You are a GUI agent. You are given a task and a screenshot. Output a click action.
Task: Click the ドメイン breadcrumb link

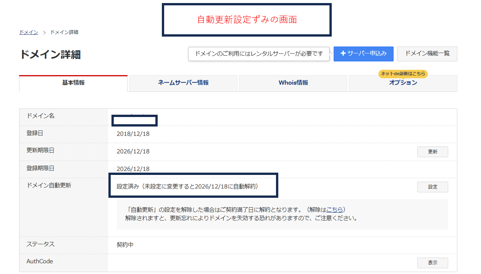tap(28, 32)
